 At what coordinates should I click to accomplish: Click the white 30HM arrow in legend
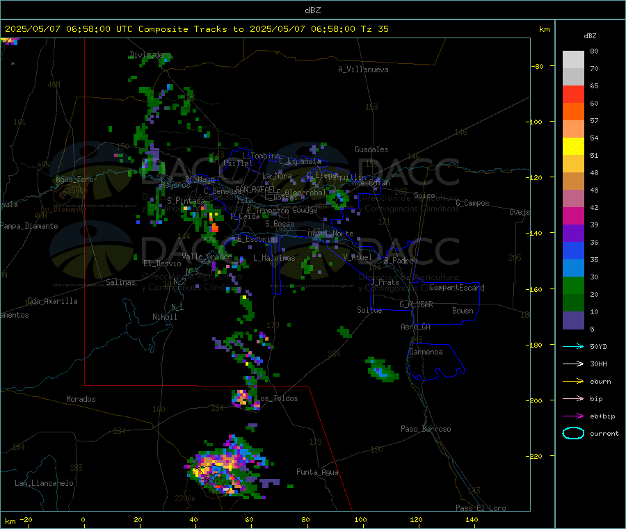(x=573, y=364)
